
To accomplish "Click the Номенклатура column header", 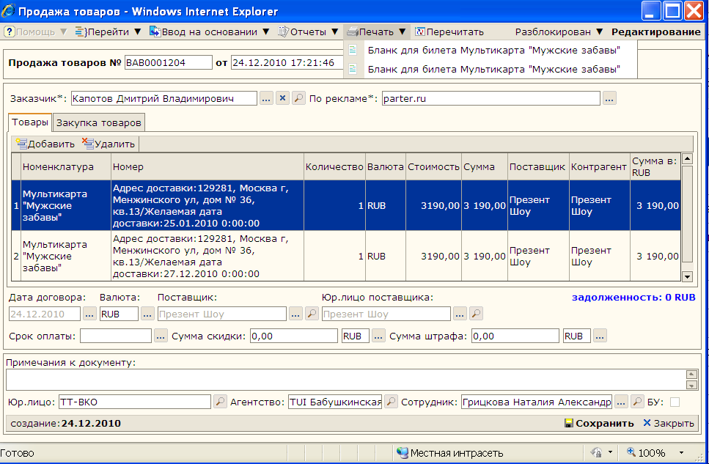I will (66, 167).
